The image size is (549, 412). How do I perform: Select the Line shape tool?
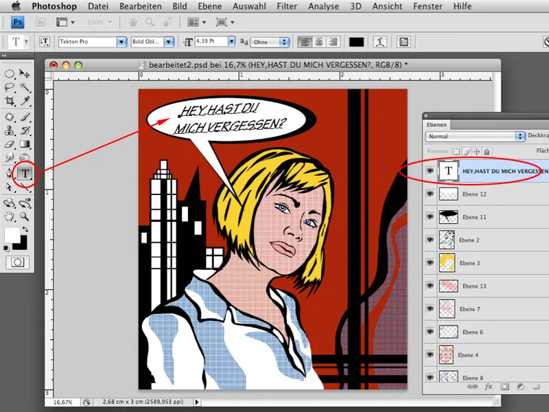(25, 187)
